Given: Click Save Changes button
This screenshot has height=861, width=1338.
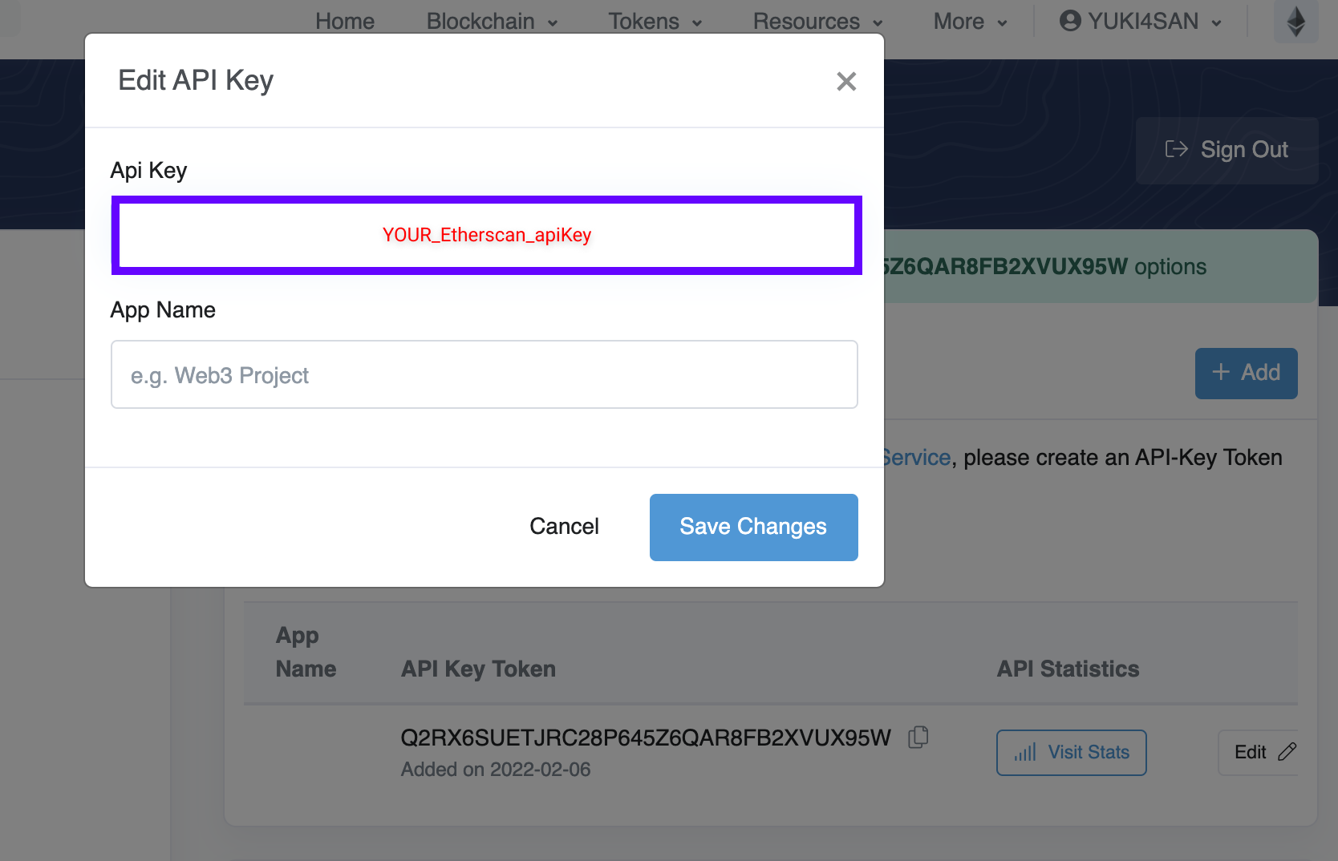Looking at the screenshot, I should pyautogui.click(x=753, y=527).
